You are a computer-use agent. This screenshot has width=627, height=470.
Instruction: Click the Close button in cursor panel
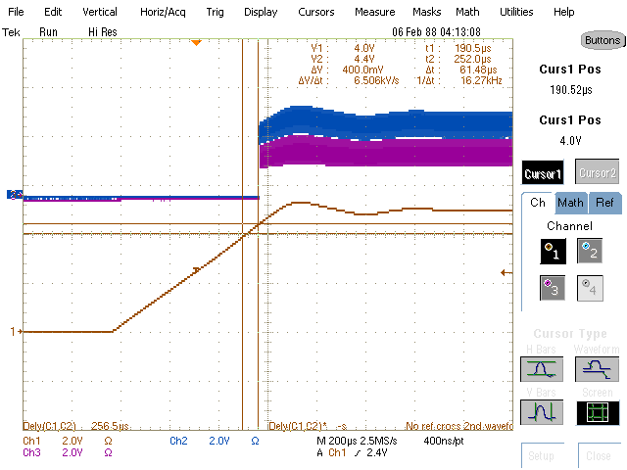click(x=599, y=455)
